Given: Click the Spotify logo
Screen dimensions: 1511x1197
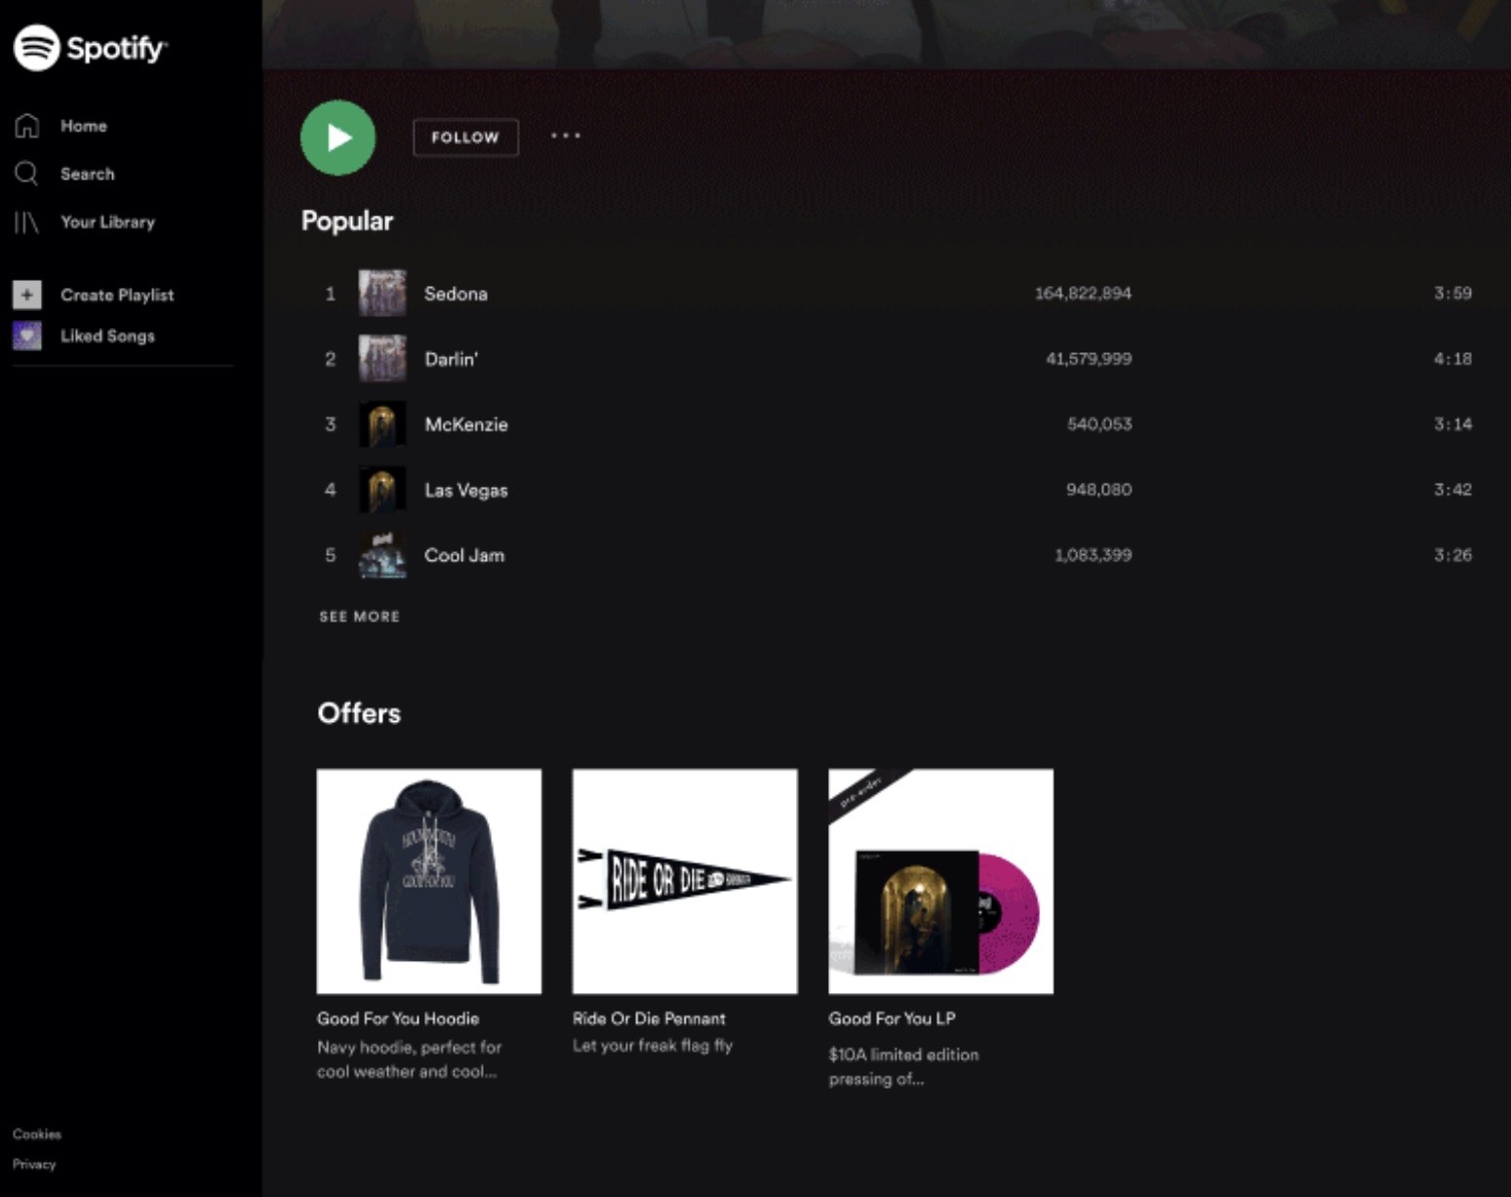Looking at the screenshot, I should pyautogui.click(x=93, y=46).
